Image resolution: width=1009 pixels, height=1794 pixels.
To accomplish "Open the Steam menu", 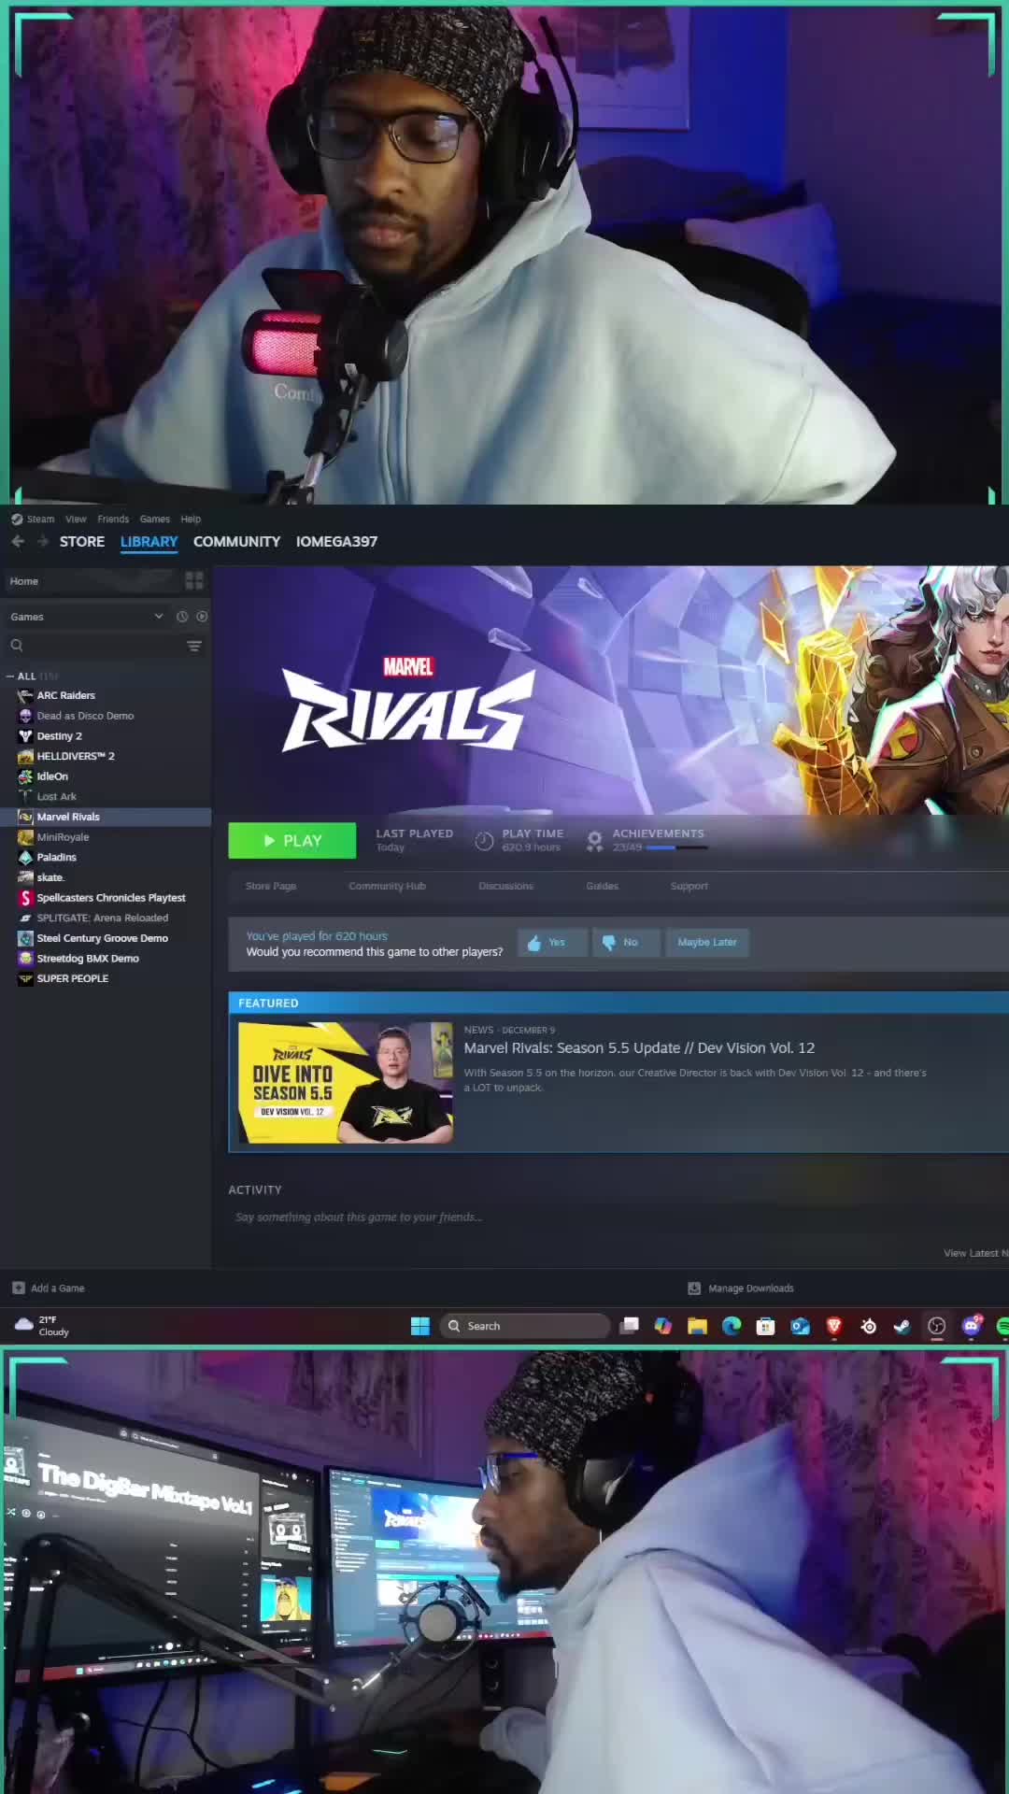I will pyautogui.click(x=40, y=519).
